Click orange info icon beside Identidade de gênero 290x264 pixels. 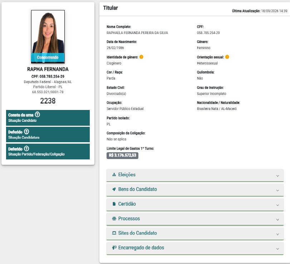tap(141, 57)
